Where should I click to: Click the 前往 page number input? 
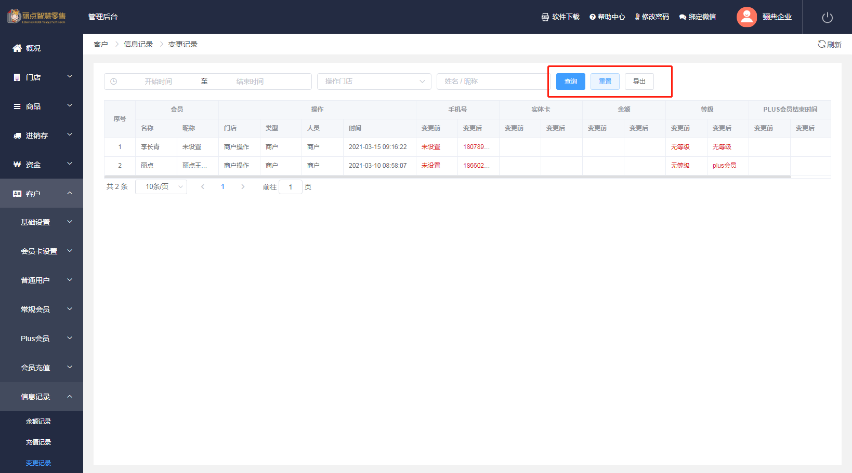pyautogui.click(x=291, y=187)
